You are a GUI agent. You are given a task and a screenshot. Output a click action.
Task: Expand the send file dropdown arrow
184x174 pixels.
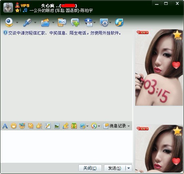tap(53, 22)
